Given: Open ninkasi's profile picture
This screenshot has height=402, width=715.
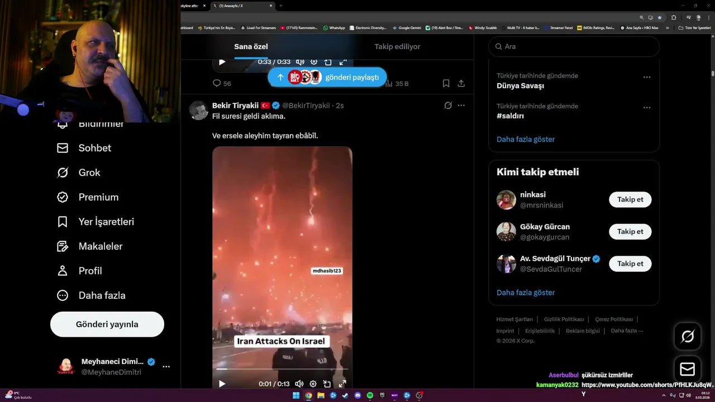Looking at the screenshot, I should pos(506,200).
